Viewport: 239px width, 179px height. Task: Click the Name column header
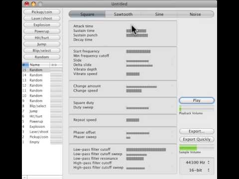coord(39,65)
